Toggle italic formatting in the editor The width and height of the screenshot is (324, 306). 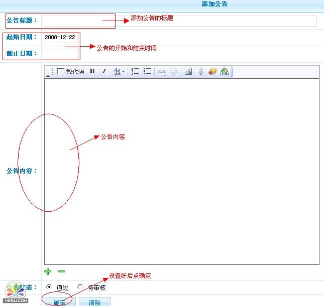pos(104,72)
